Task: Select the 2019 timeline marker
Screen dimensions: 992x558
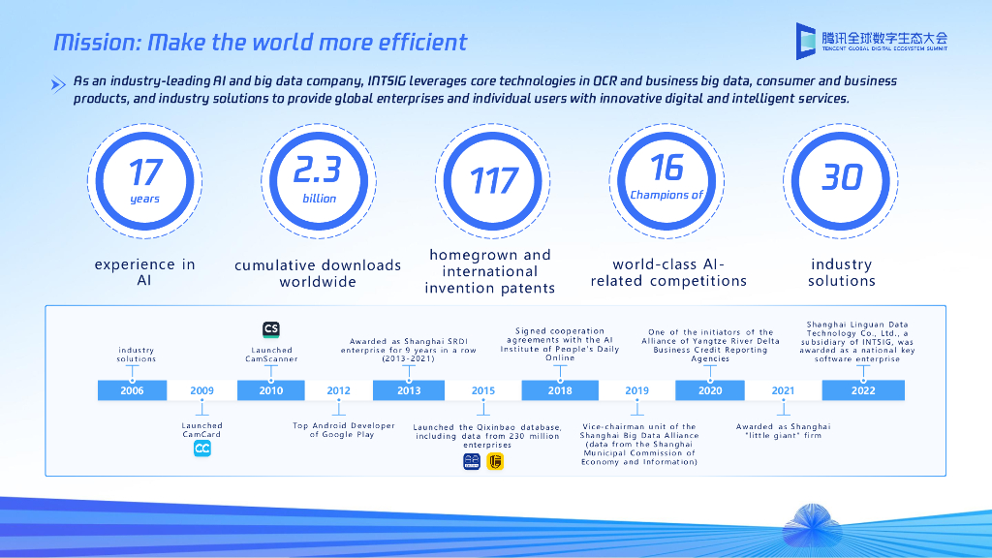Action: pos(637,390)
